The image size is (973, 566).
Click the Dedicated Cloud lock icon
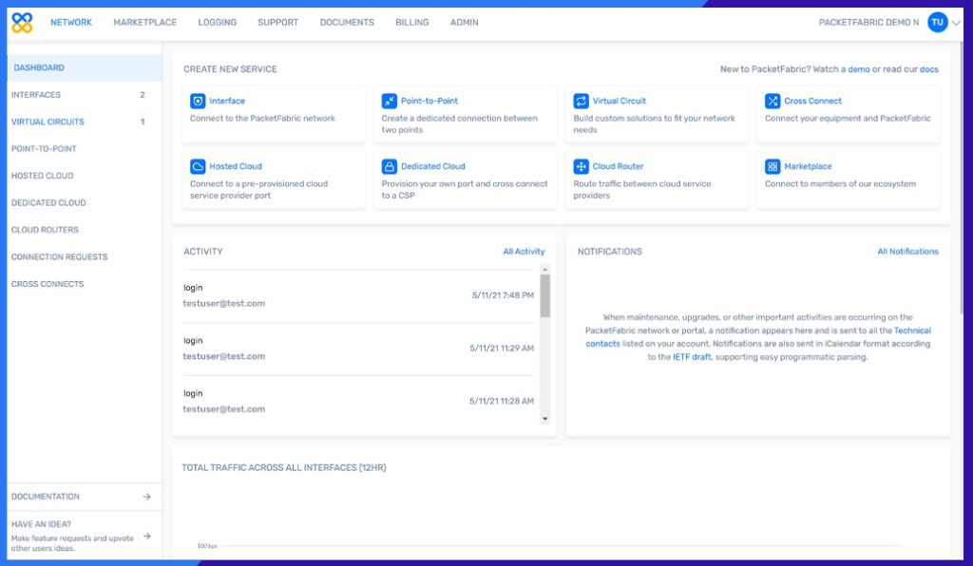point(390,166)
